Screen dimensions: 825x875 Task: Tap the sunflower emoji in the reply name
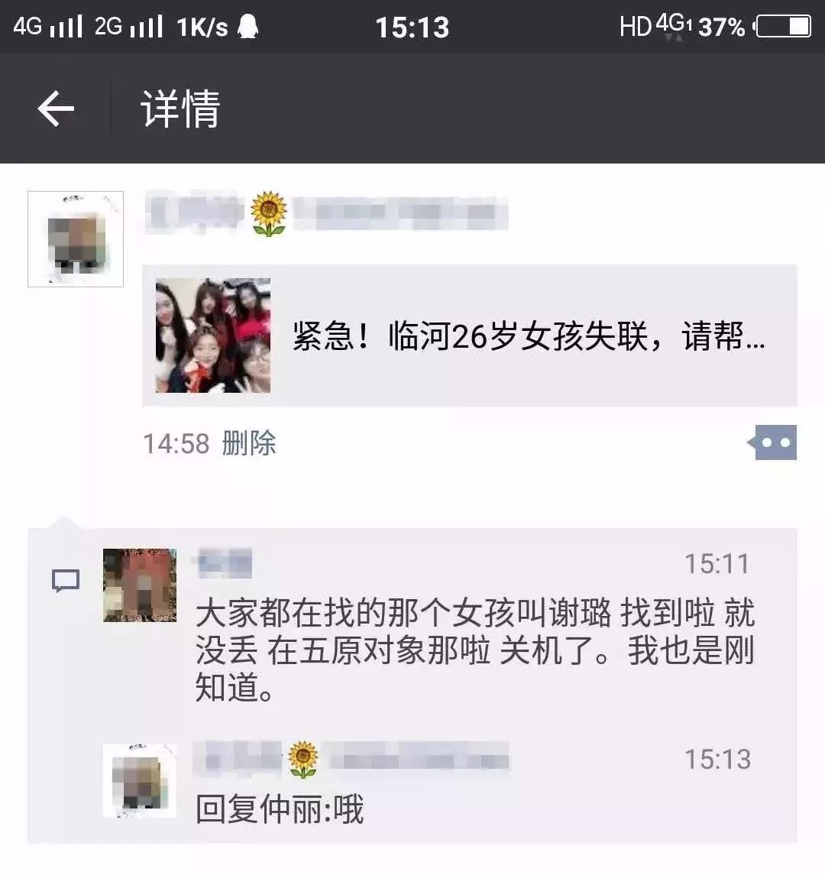[x=303, y=760]
